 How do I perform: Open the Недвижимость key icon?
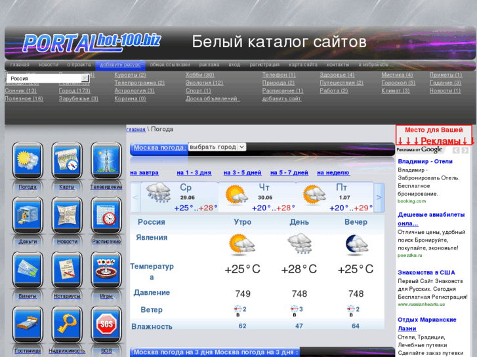coord(67,324)
